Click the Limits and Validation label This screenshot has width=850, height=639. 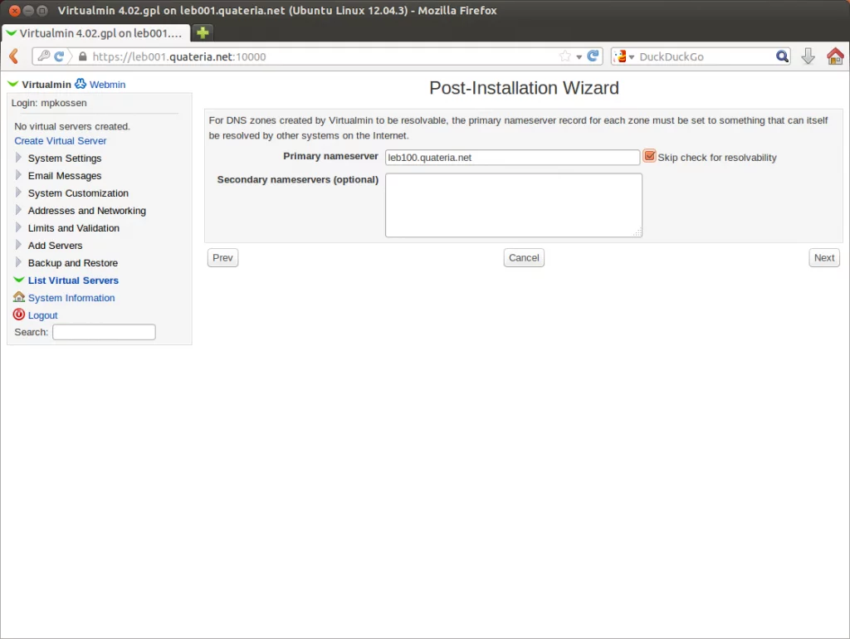[x=74, y=228]
